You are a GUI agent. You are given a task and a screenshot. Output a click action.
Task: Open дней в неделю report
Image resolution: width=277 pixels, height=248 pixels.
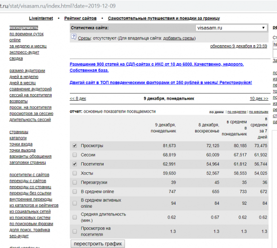(x=24, y=77)
